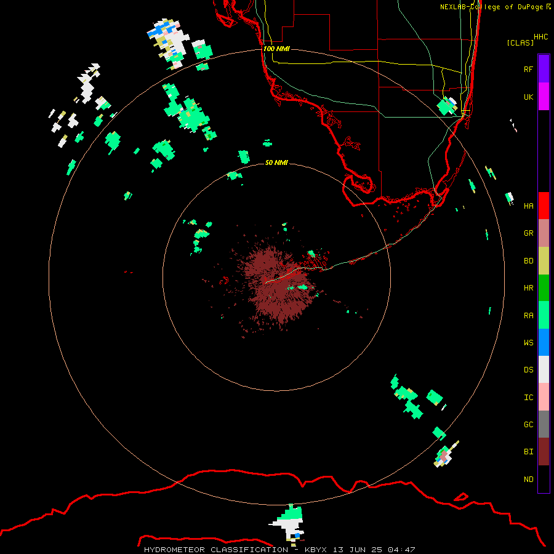Click the "GR" legend label

click(528, 233)
